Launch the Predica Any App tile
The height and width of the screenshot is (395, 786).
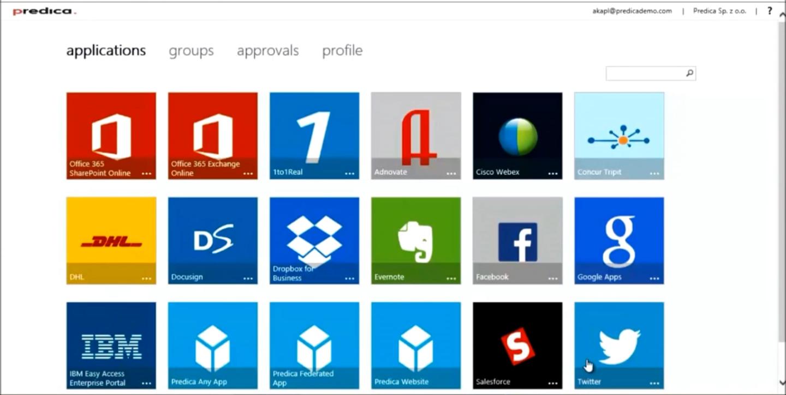point(213,345)
